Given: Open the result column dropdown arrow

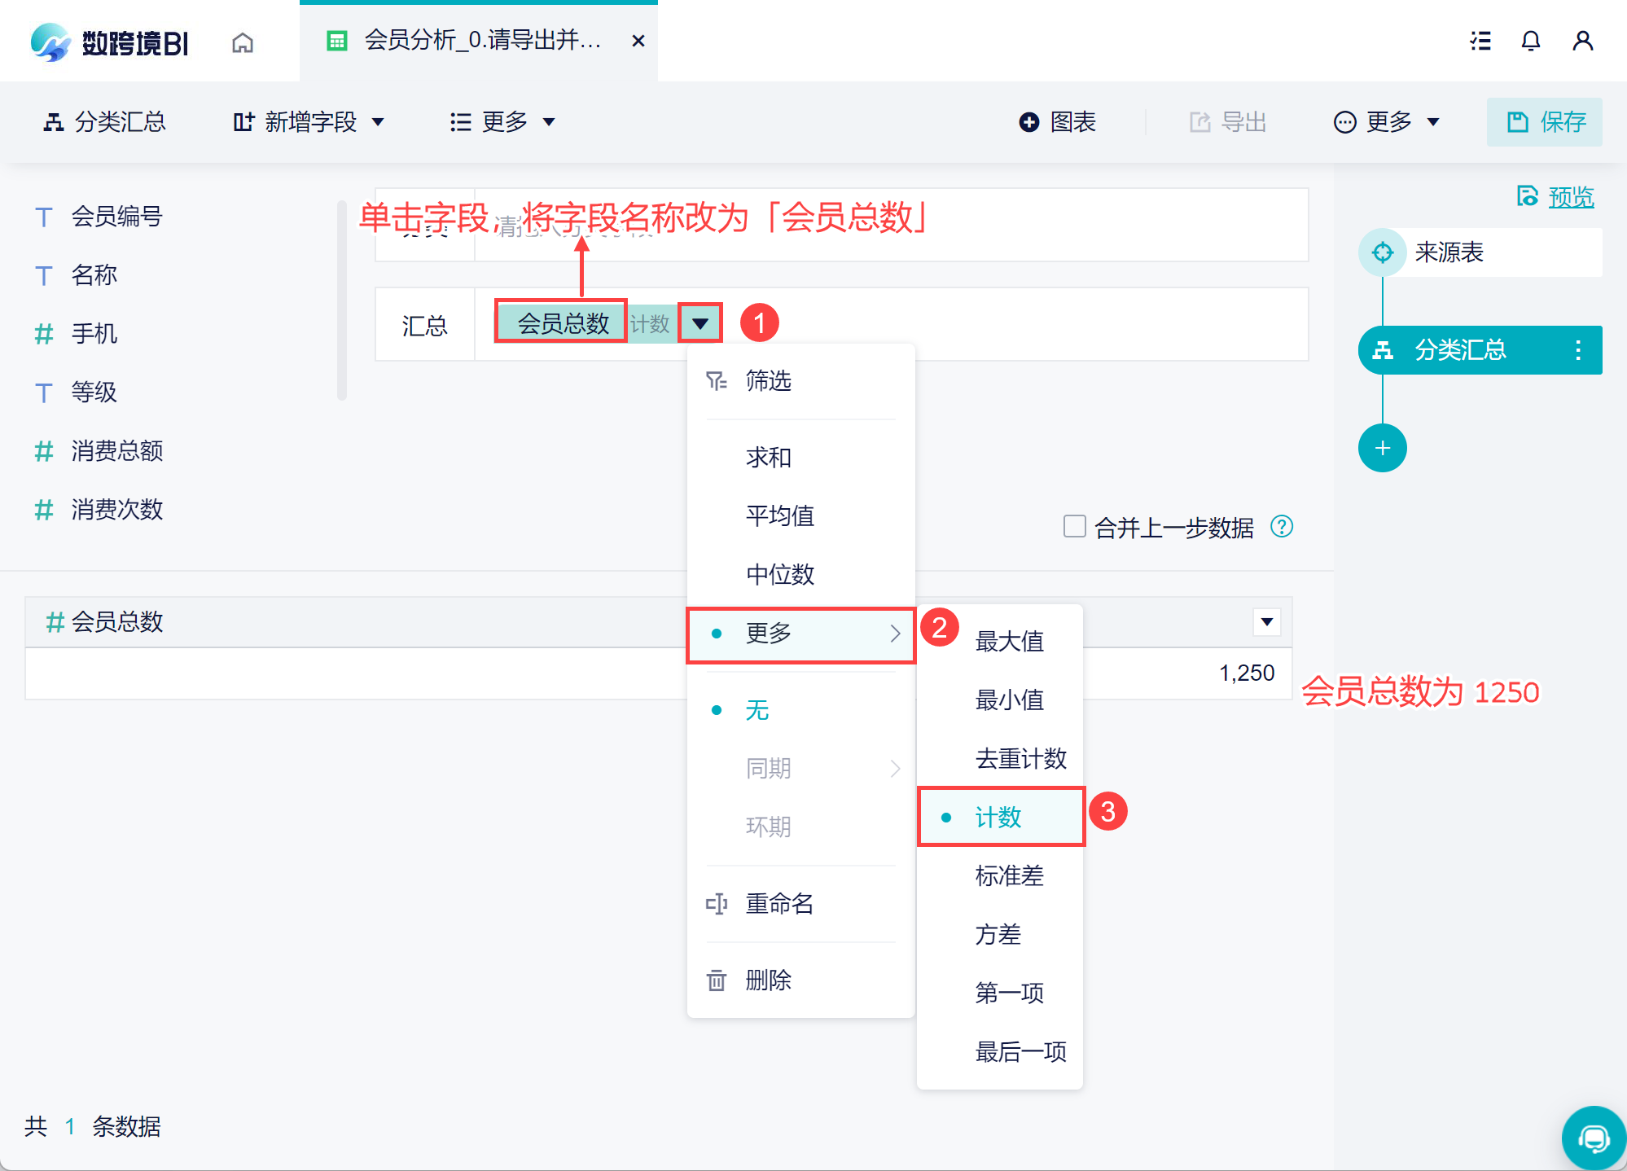Looking at the screenshot, I should tap(1267, 622).
